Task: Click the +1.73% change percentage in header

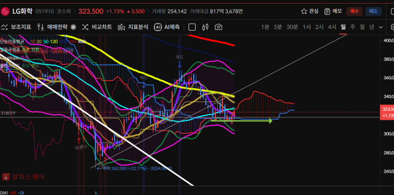Action: pyautogui.click(x=115, y=11)
